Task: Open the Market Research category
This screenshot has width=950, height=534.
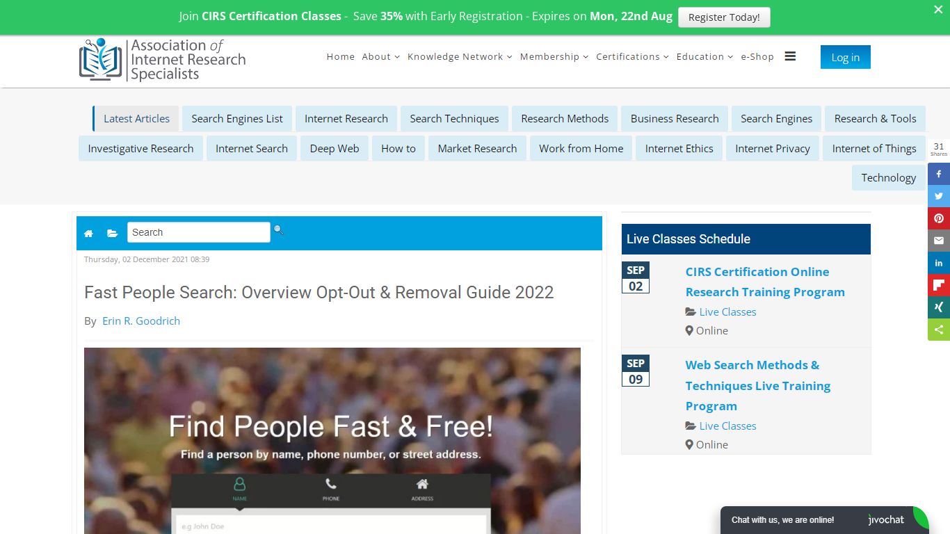Action: point(477,148)
